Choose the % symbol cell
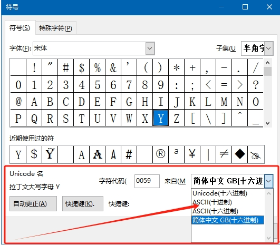This screenshot has width=280, height=245. click(x=98, y=67)
